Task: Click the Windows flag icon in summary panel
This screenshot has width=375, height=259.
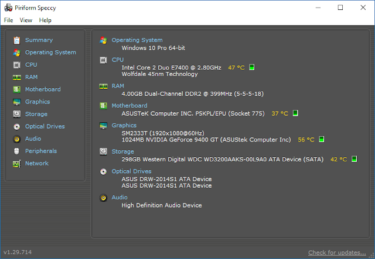Action: [103, 40]
